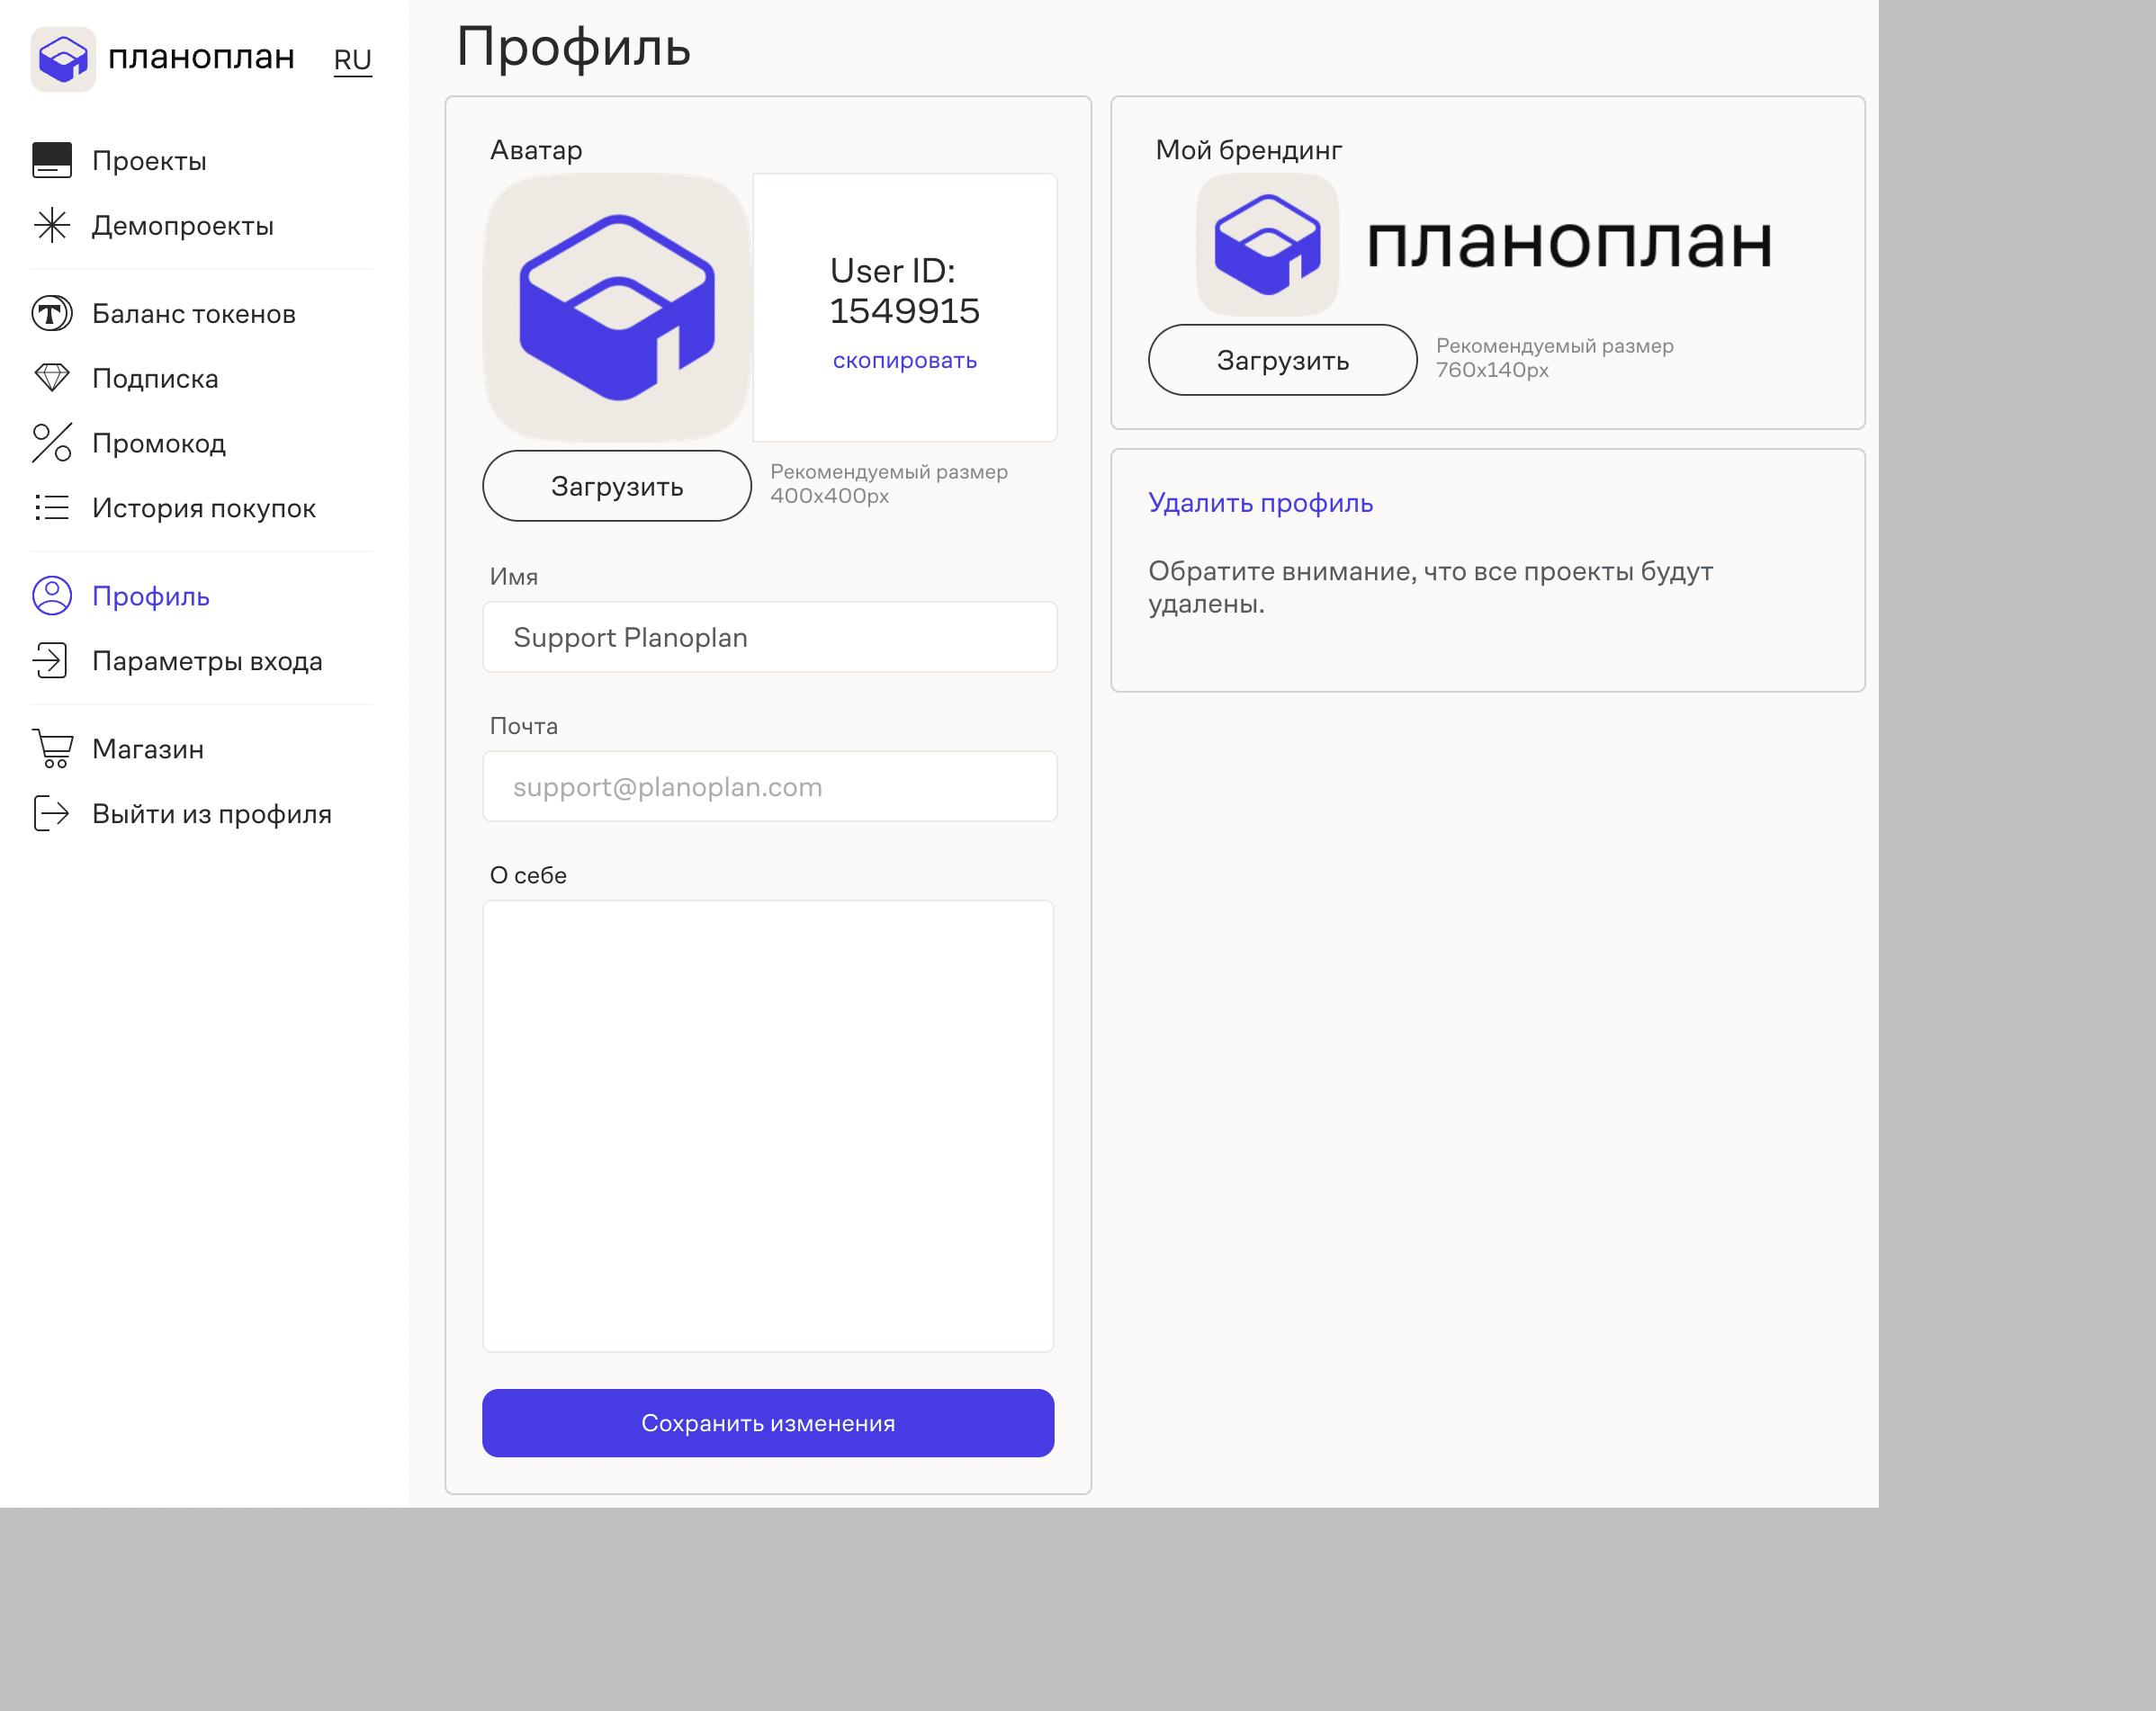The height and width of the screenshot is (1711, 2156).
Task: Open the Магазин menu item
Action: pos(148,749)
